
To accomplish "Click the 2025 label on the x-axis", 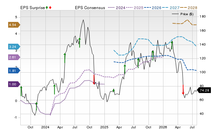I will tap(104, 127).
